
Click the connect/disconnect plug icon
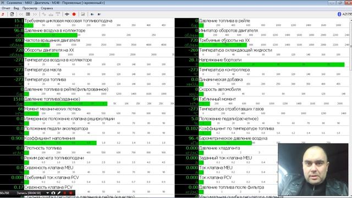coord(67,14)
